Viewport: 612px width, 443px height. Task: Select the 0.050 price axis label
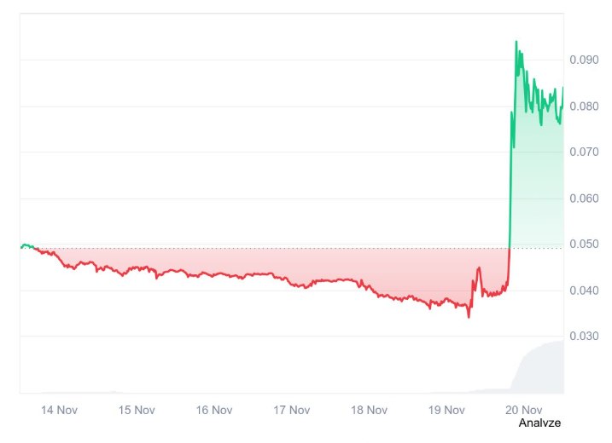tap(583, 245)
